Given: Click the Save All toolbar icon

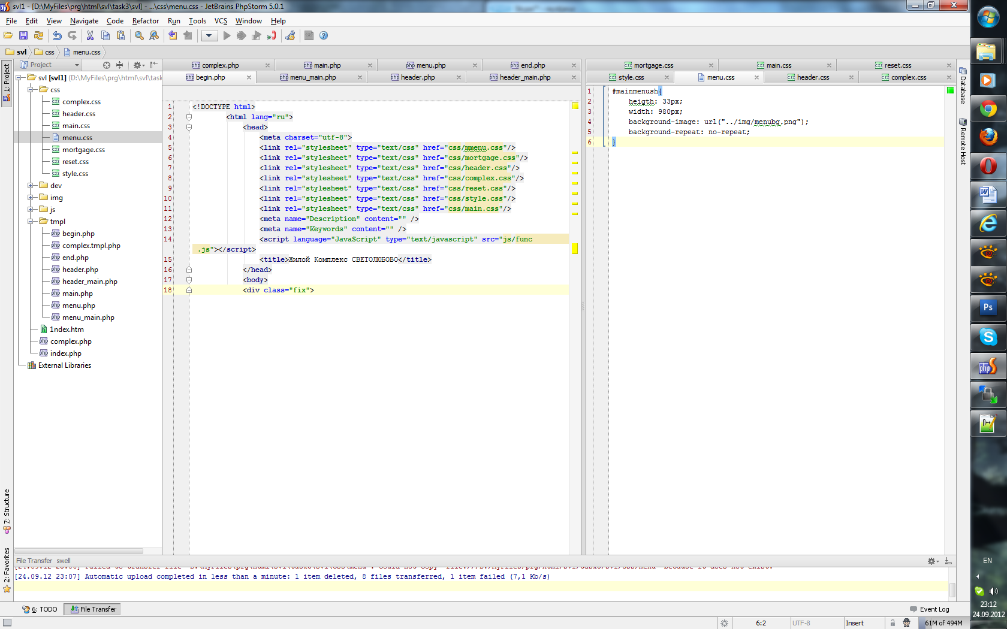Looking at the screenshot, I should [23, 36].
